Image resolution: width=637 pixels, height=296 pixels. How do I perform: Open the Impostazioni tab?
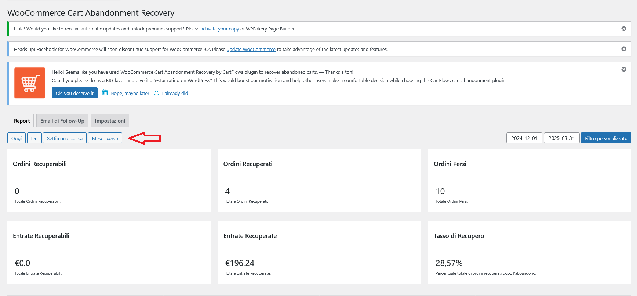click(110, 121)
